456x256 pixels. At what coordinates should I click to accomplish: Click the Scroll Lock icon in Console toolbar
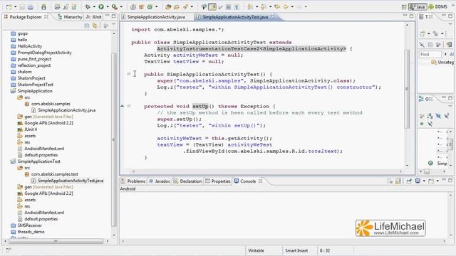coord(398,181)
